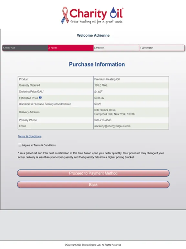Click the $314.32 estimated price
Image resolution: width=186 pixels, height=249 pixels.
(x=99, y=98)
